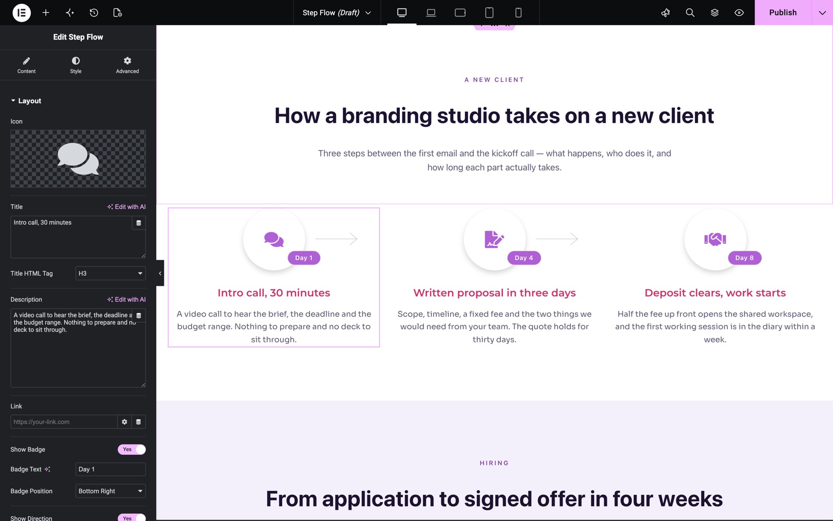Viewport: 833px width, 521px height.
Task: Expand the Step Flow document dropdown
Action: click(x=337, y=13)
